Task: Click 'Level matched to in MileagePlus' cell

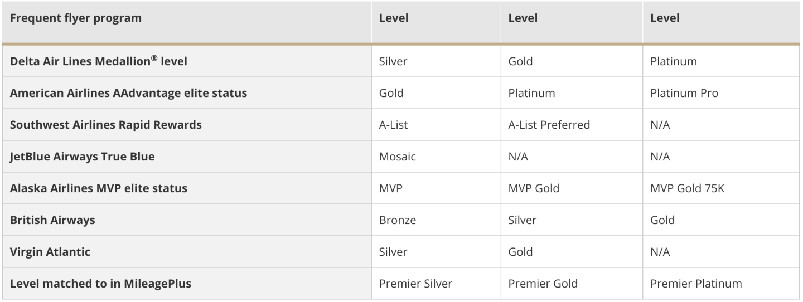Action: (x=100, y=284)
